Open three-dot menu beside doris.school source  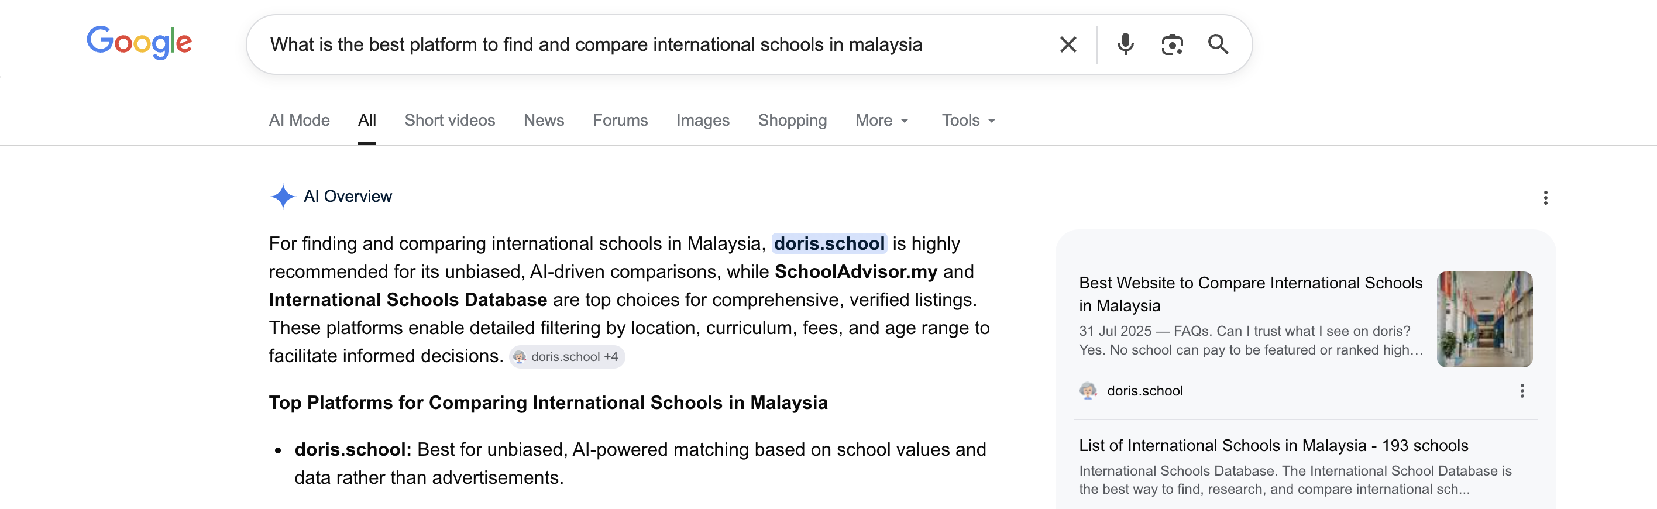coord(1522,391)
